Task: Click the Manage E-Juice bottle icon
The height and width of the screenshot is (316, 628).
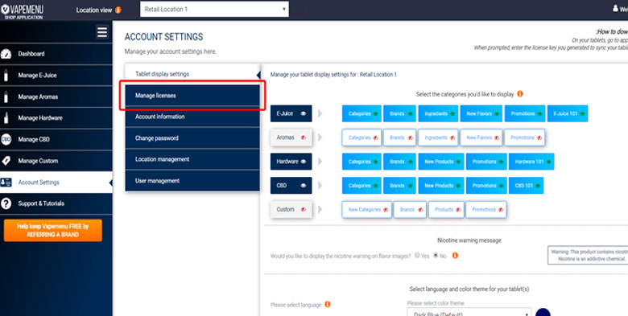Action: tap(6, 76)
